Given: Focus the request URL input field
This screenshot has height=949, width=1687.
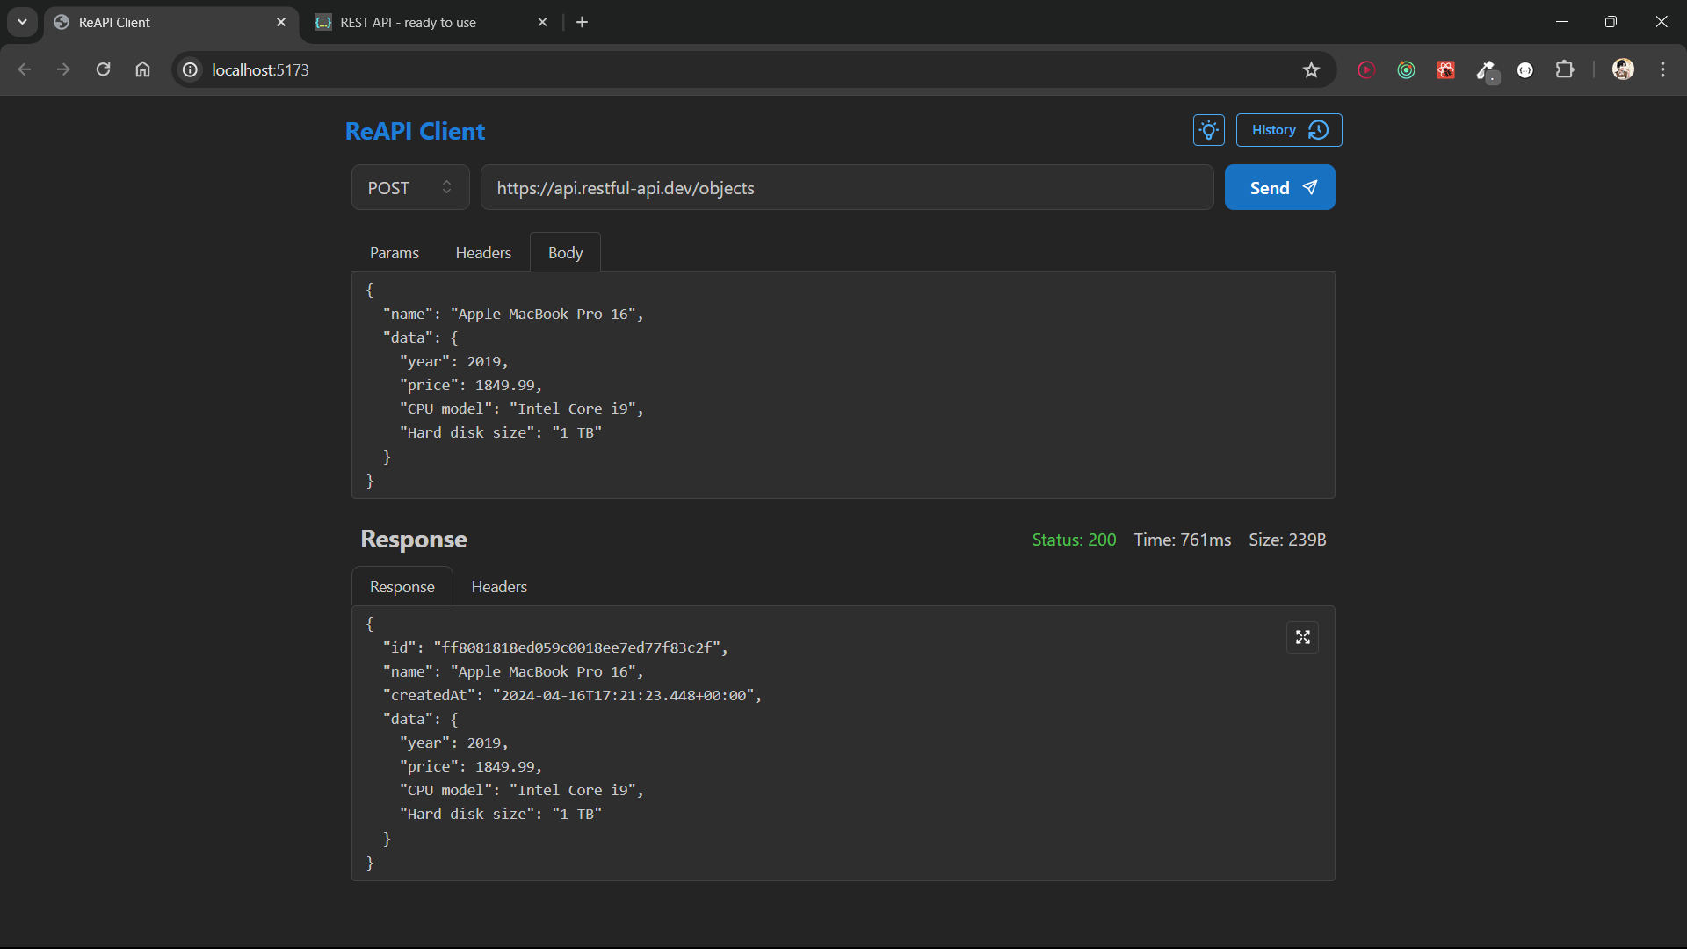Looking at the screenshot, I should click(x=847, y=187).
